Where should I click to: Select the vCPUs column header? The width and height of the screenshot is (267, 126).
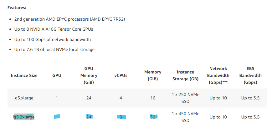point(121,75)
